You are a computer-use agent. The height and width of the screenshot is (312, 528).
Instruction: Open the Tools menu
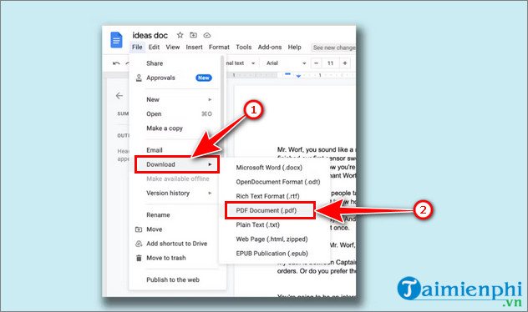(243, 48)
